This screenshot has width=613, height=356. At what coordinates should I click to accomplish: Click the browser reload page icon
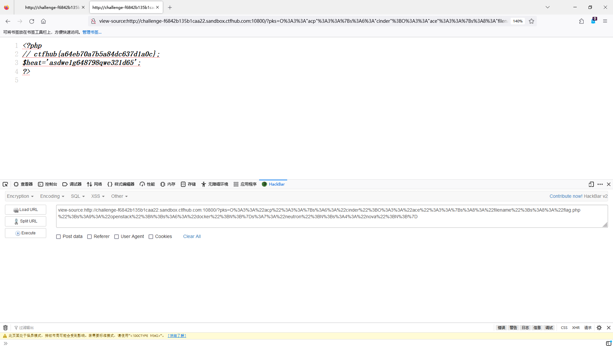[32, 21]
